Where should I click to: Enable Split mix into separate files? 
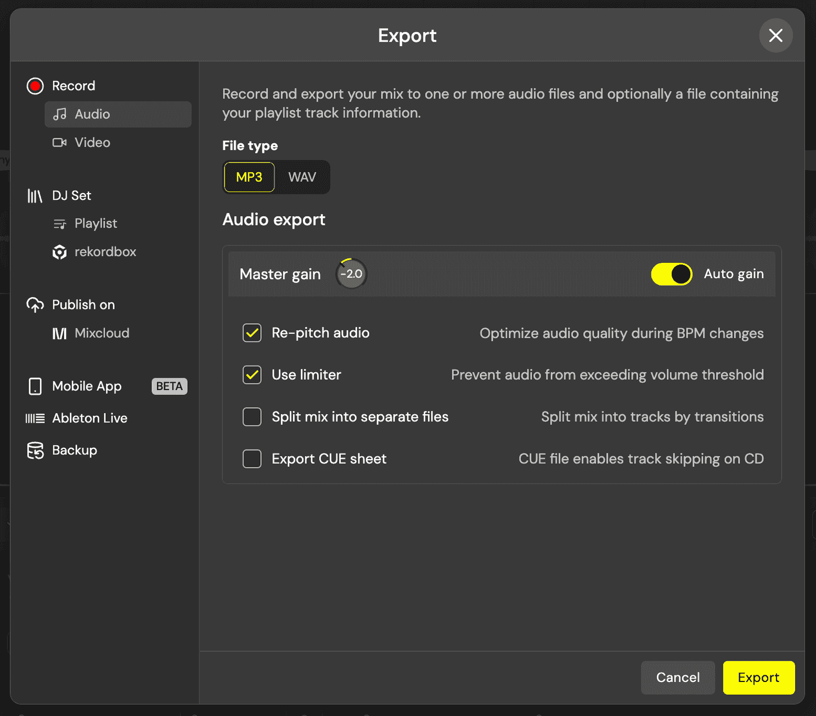(x=252, y=417)
